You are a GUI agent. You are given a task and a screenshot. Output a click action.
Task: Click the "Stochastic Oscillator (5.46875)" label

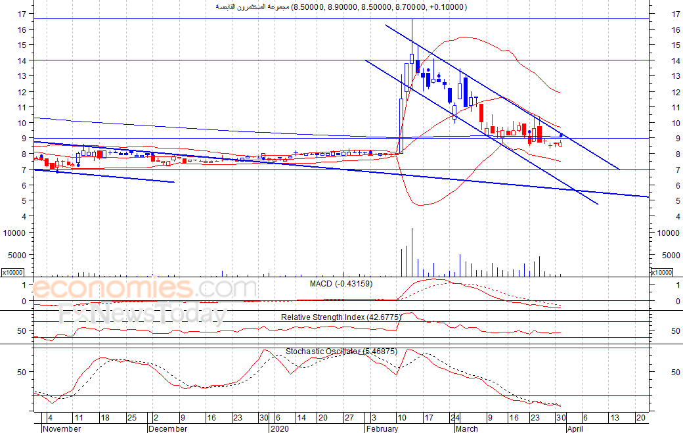(341, 351)
